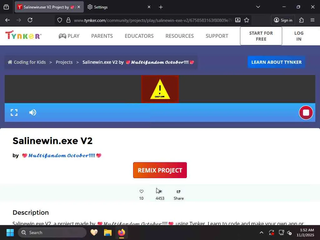Expand the list all tabs chevron
Screen dimensions: 320x240
(x=258, y=7)
